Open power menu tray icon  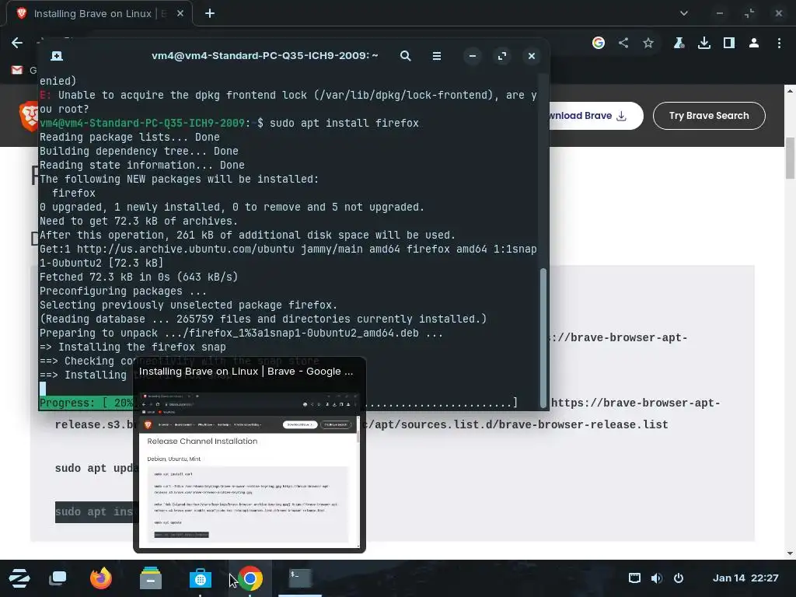[679, 578]
